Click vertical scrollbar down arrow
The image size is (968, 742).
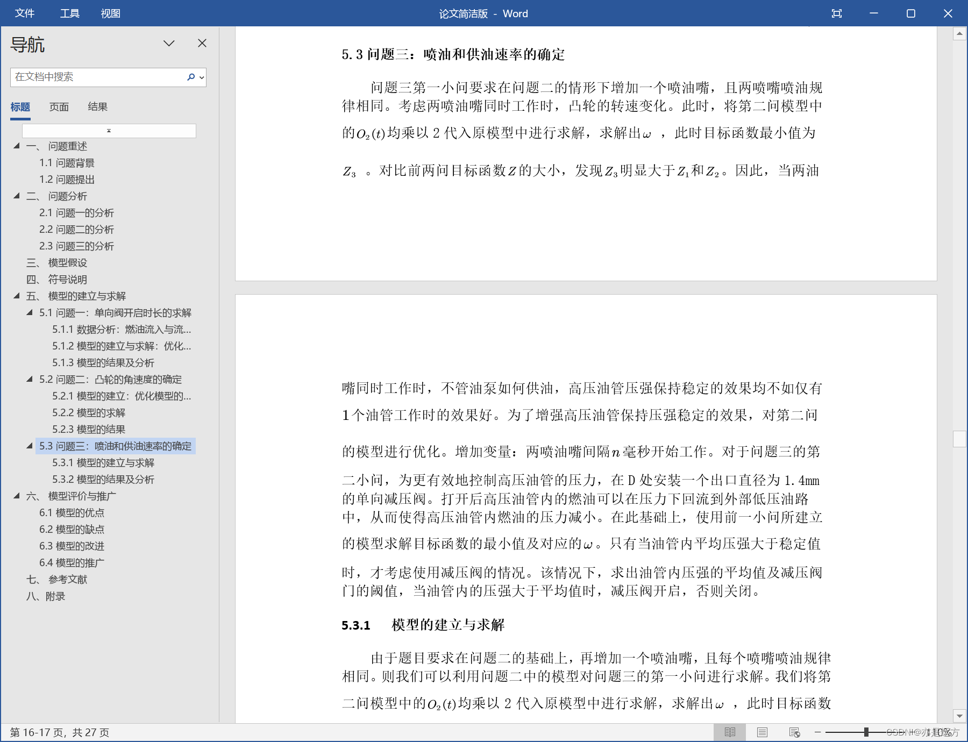[959, 716]
